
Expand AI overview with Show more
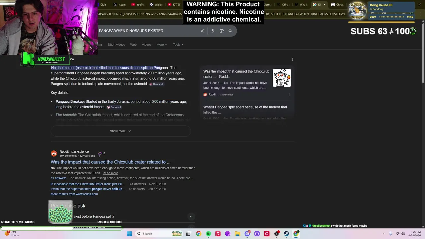121,131
